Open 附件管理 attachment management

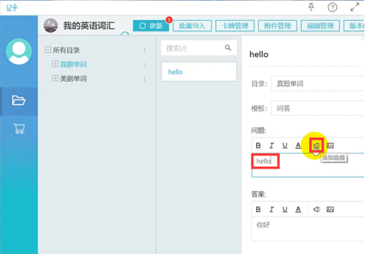tap(278, 26)
